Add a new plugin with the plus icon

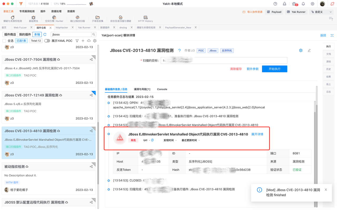pyautogui.click(x=83, y=41)
